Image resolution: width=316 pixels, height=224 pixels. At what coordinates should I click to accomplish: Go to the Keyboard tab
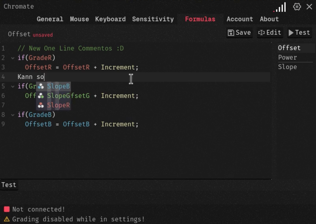(x=110, y=19)
